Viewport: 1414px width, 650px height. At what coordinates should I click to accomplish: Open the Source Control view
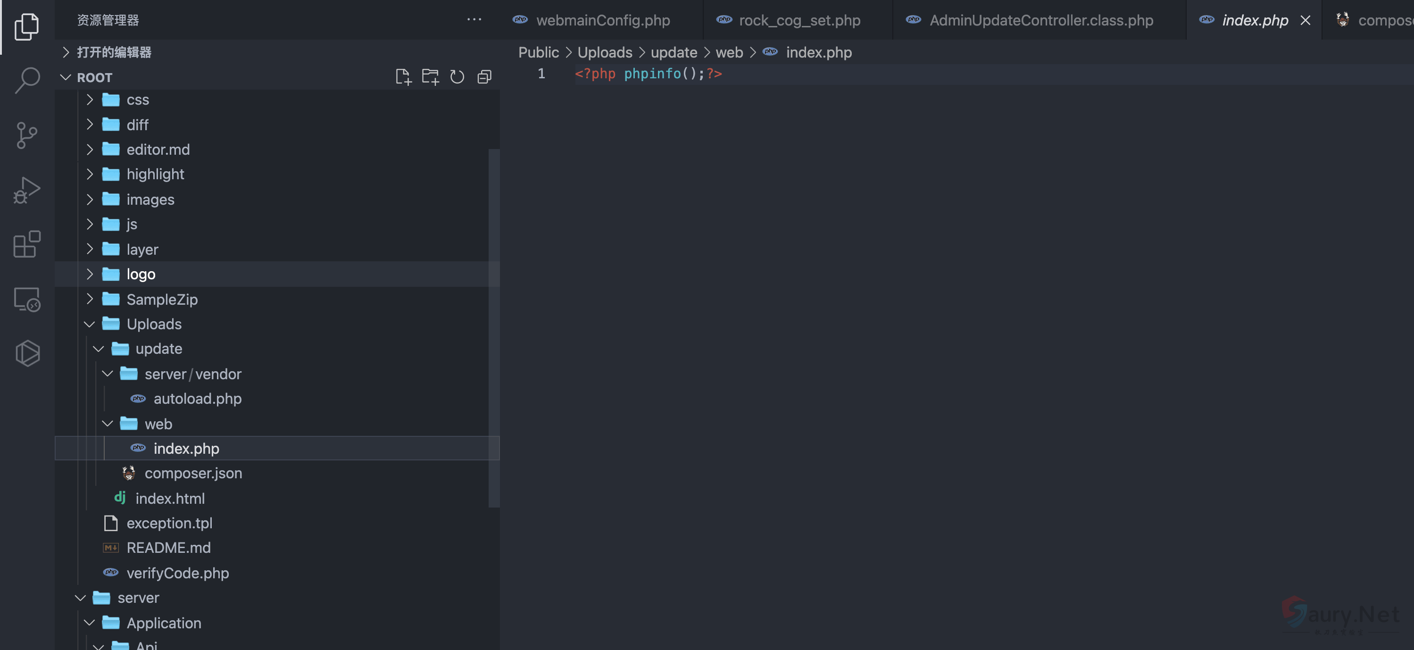click(x=27, y=135)
